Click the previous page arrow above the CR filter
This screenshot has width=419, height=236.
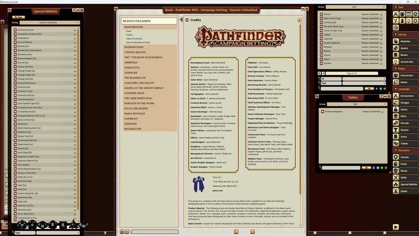(324, 73)
